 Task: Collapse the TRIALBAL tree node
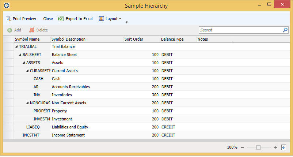pyautogui.click(x=16, y=47)
